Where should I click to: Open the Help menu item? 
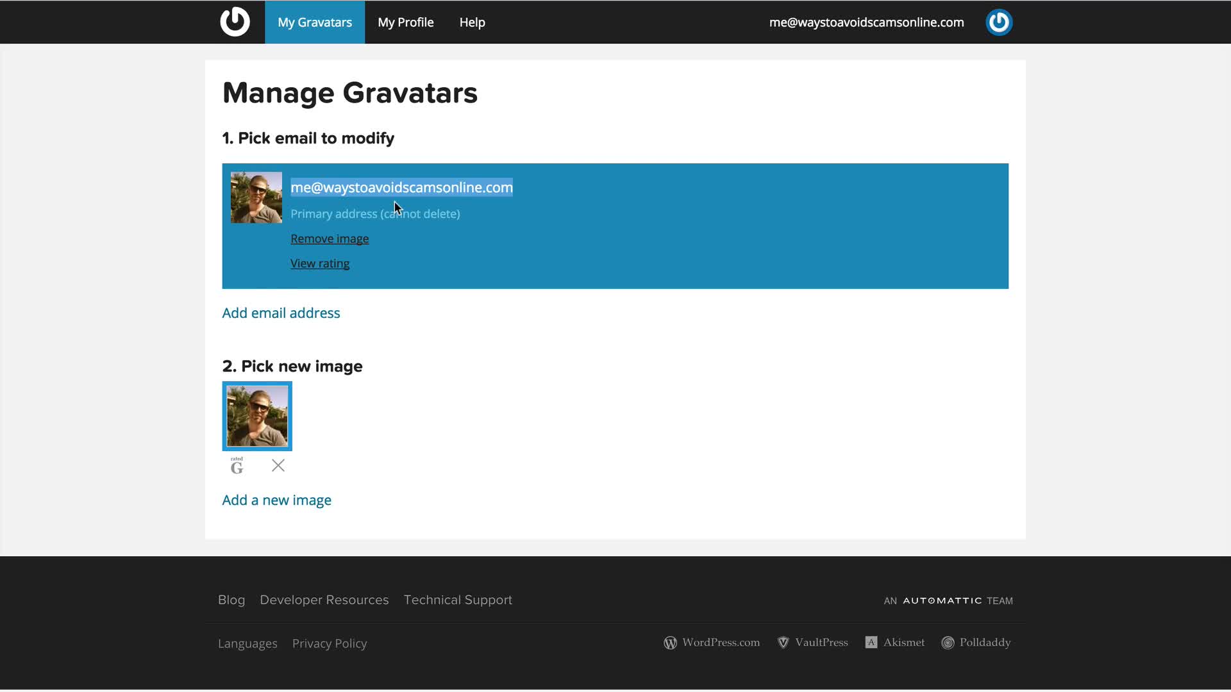coord(472,22)
